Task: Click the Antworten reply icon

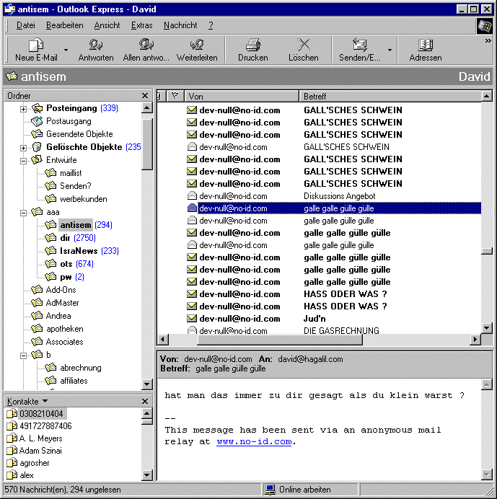Action: pos(95,45)
